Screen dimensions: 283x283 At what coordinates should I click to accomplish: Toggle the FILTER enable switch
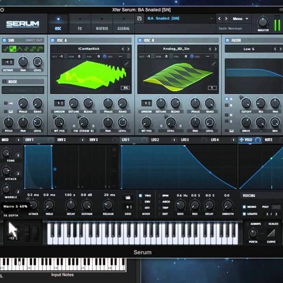[228, 40]
